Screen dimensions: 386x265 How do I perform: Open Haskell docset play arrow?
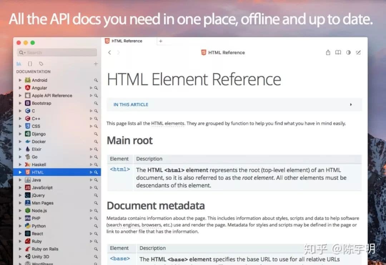91,165
